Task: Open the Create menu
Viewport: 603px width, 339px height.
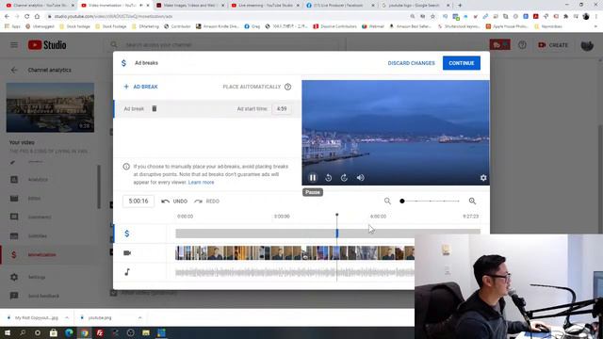Action: tap(553, 45)
